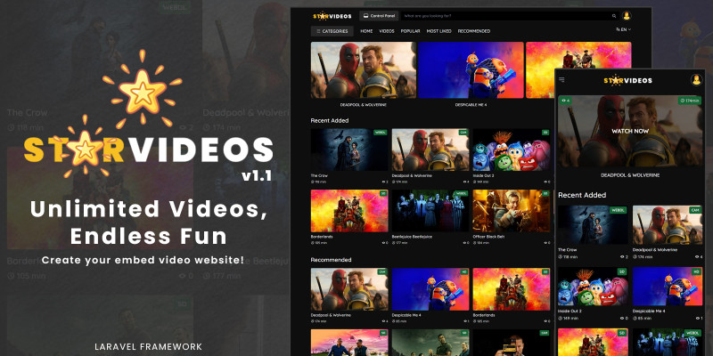
Task: Open Despicable Me 4 featured slide
Action: [470, 71]
